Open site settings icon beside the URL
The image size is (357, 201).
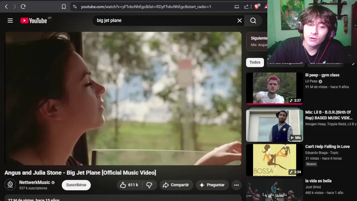[x=74, y=7]
